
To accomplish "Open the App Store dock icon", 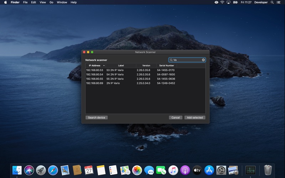I will (209, 170).
